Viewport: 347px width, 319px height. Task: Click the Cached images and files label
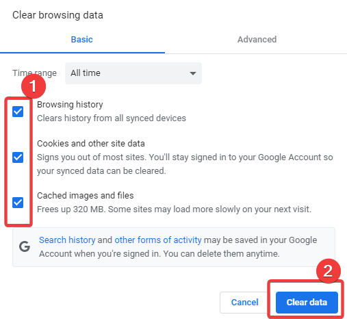point(86,196)
